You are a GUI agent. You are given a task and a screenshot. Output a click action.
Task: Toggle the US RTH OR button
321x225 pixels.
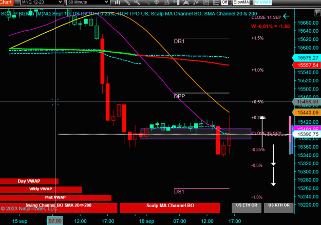point(278,208)
